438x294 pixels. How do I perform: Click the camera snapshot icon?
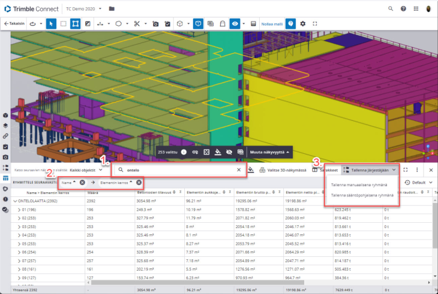point(155,23)
